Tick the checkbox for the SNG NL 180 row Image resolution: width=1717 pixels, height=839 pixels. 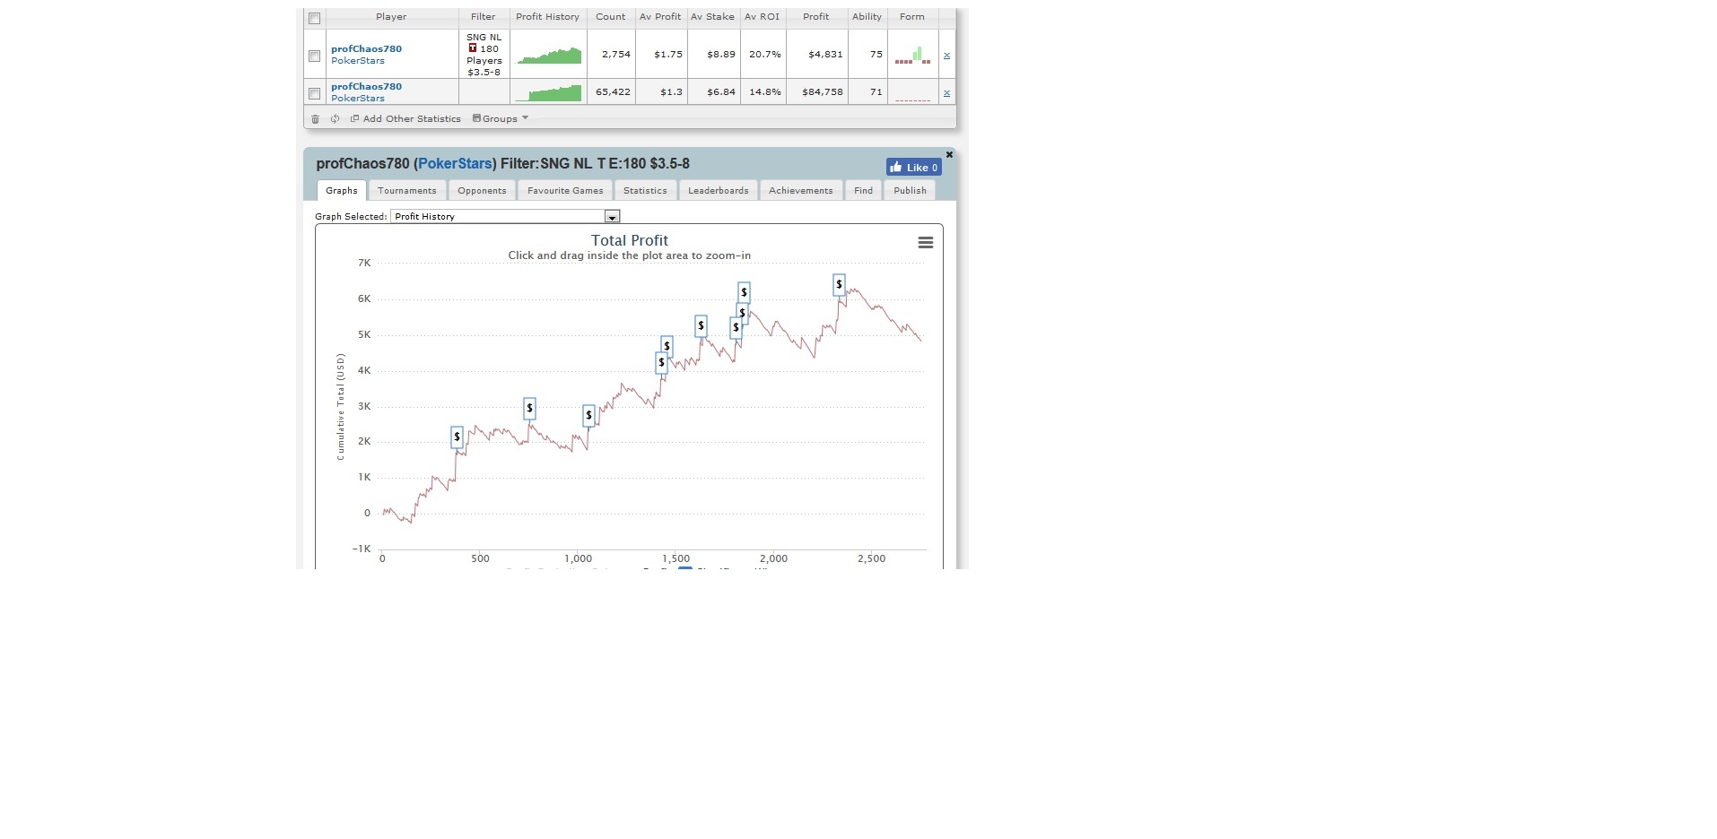(314, 56)
